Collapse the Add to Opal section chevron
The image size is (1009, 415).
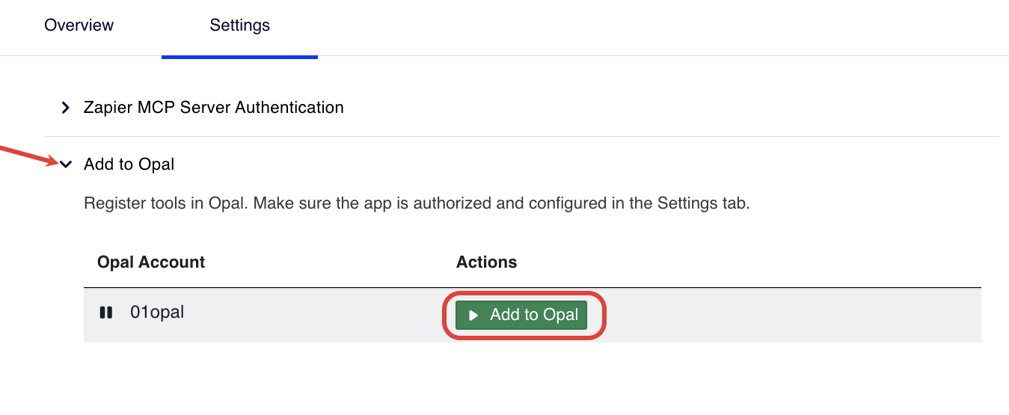[x=67, y=165]
